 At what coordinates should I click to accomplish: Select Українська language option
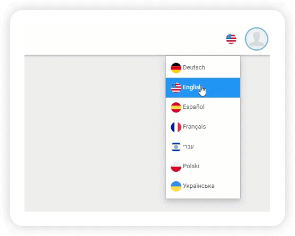[203, 186]
